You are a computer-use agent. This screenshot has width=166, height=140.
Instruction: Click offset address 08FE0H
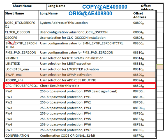coord(139,114)
